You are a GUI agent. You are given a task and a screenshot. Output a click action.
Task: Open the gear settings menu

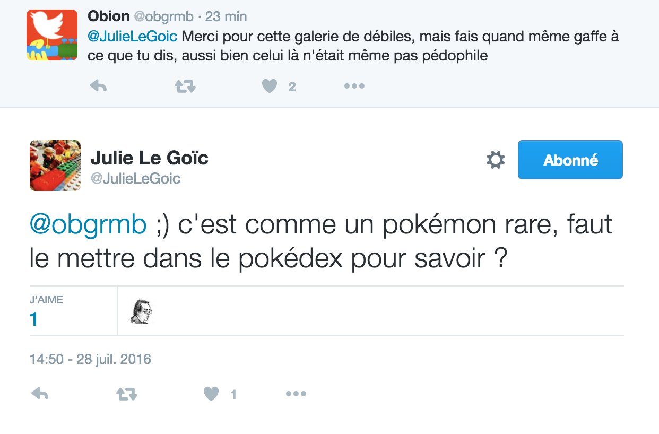pos(496,160)
